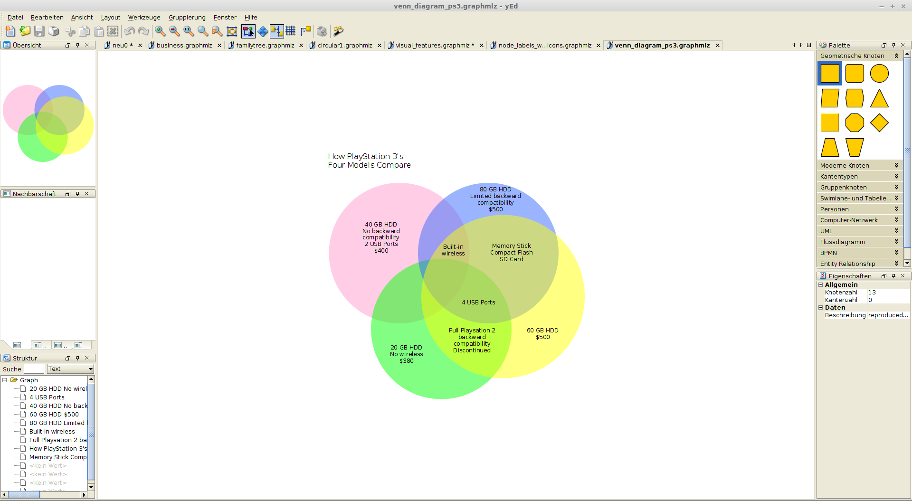Open a file with folder icon

[x=25, y=31]
